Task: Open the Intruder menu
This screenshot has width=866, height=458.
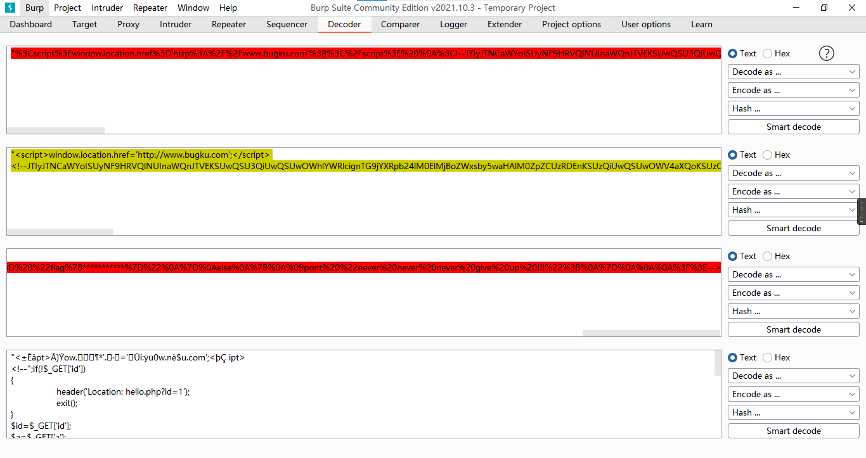Action: pos(107,8)
